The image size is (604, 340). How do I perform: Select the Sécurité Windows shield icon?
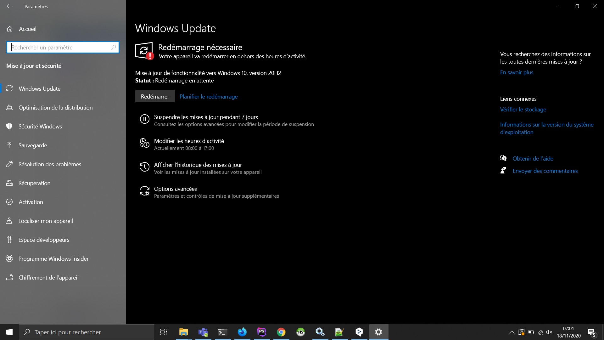point(10,126)
